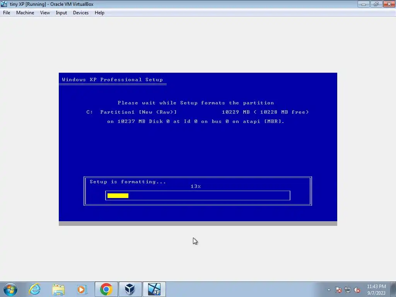
Task: Open the clock showing 11:43 PM
Action: coord(376,290)
